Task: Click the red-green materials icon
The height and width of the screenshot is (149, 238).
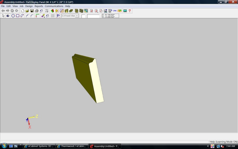Action: (x=52, y=11)
